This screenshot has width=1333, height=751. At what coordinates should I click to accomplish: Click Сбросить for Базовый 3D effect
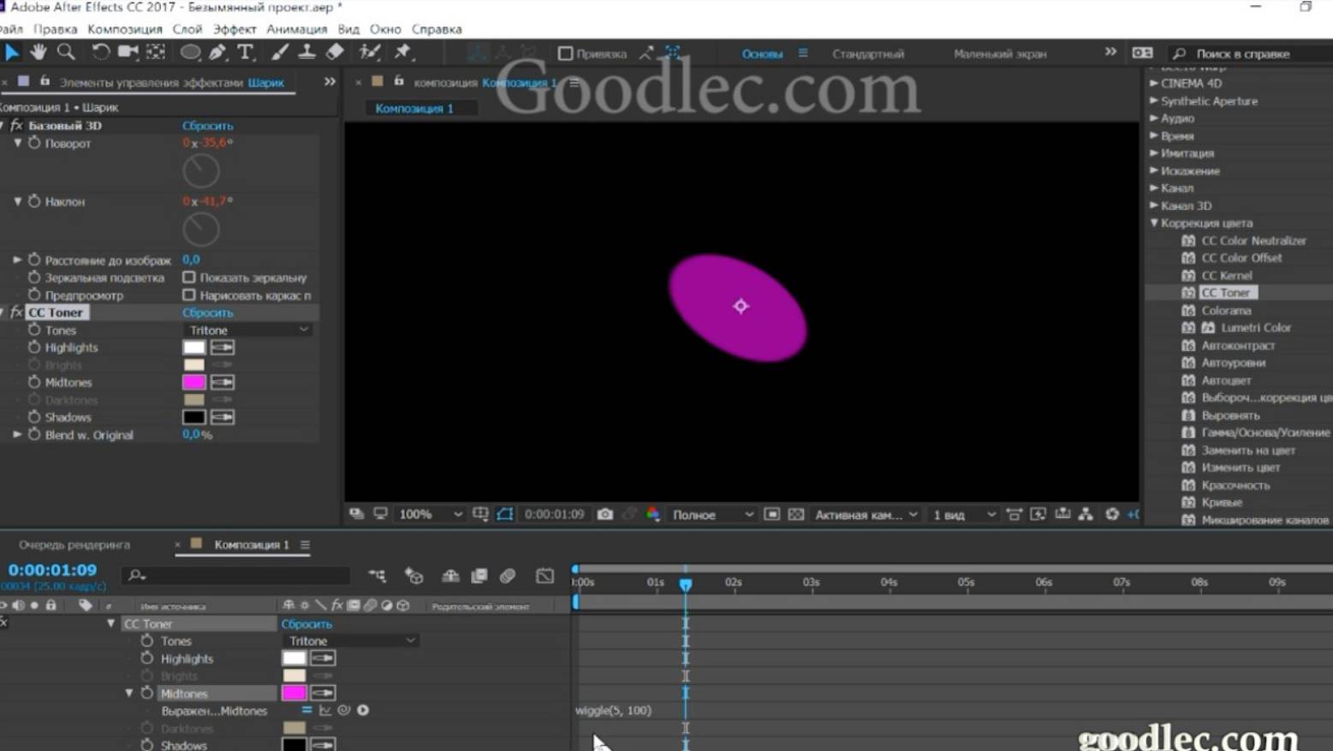pos(207,125)
